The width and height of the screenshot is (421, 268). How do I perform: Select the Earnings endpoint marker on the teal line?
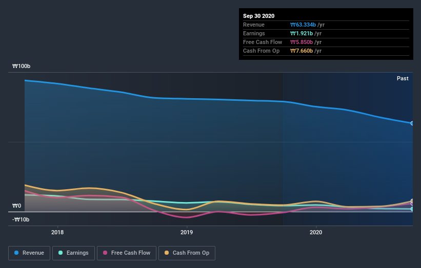point(412,209)
